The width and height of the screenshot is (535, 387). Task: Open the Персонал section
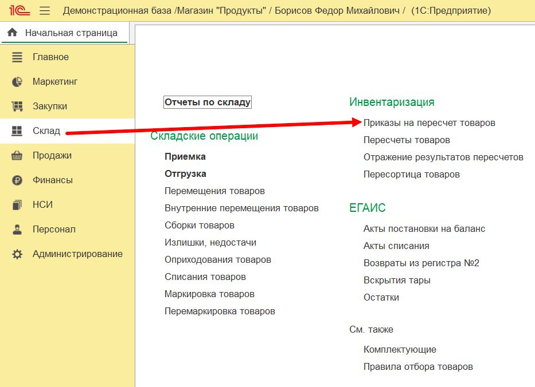coord(68,229)
